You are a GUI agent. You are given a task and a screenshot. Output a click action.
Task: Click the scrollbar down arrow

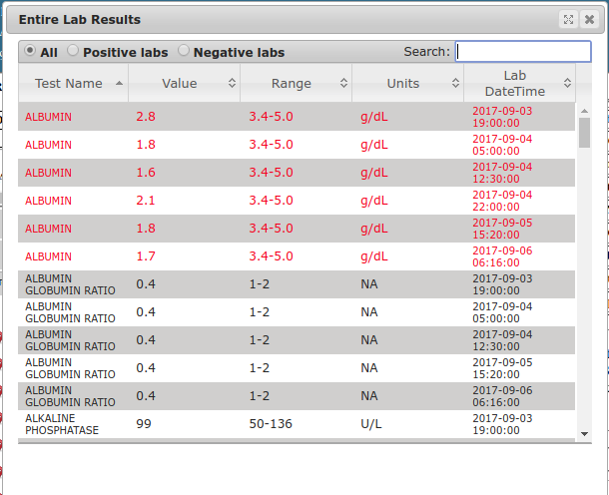(x=584, y=434)
